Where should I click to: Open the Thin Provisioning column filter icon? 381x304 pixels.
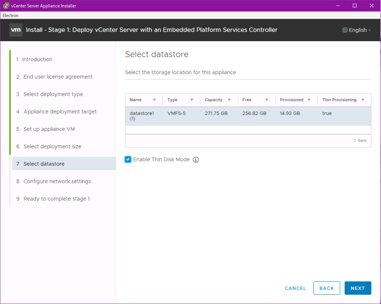coord(363,100)
